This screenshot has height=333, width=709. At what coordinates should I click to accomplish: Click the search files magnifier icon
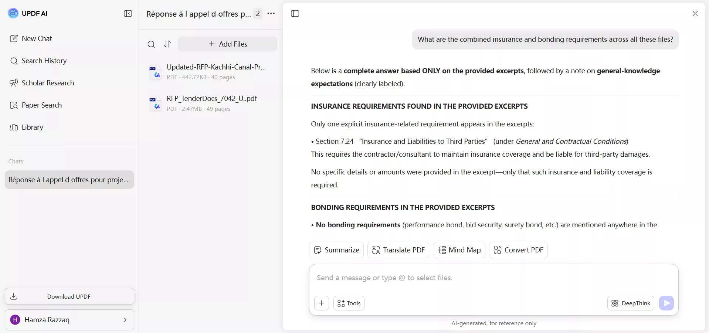[151, 44]
